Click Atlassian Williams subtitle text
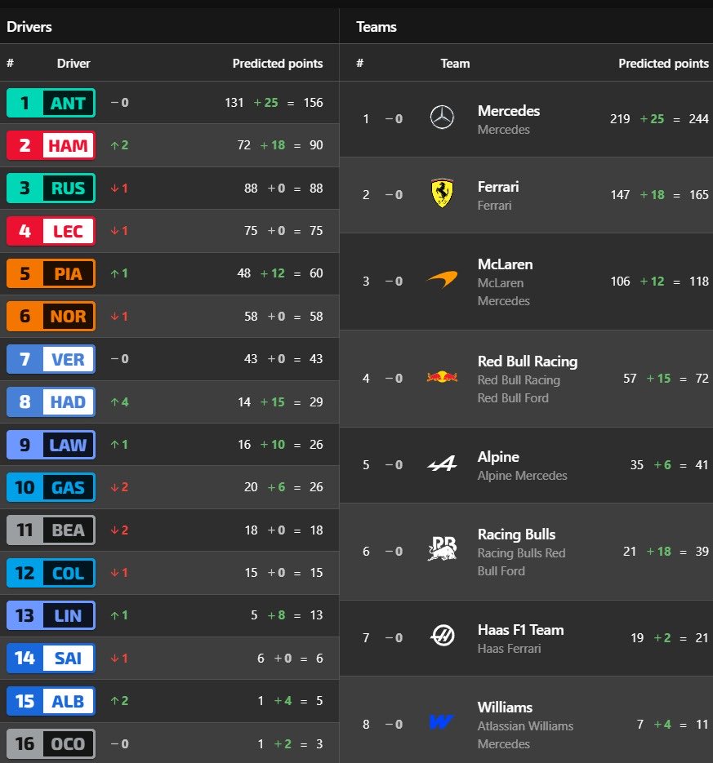The width and height of the screenshot is (713, 763). 525,726
